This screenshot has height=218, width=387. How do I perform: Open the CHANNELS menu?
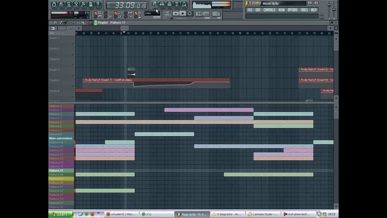(269, 10)
